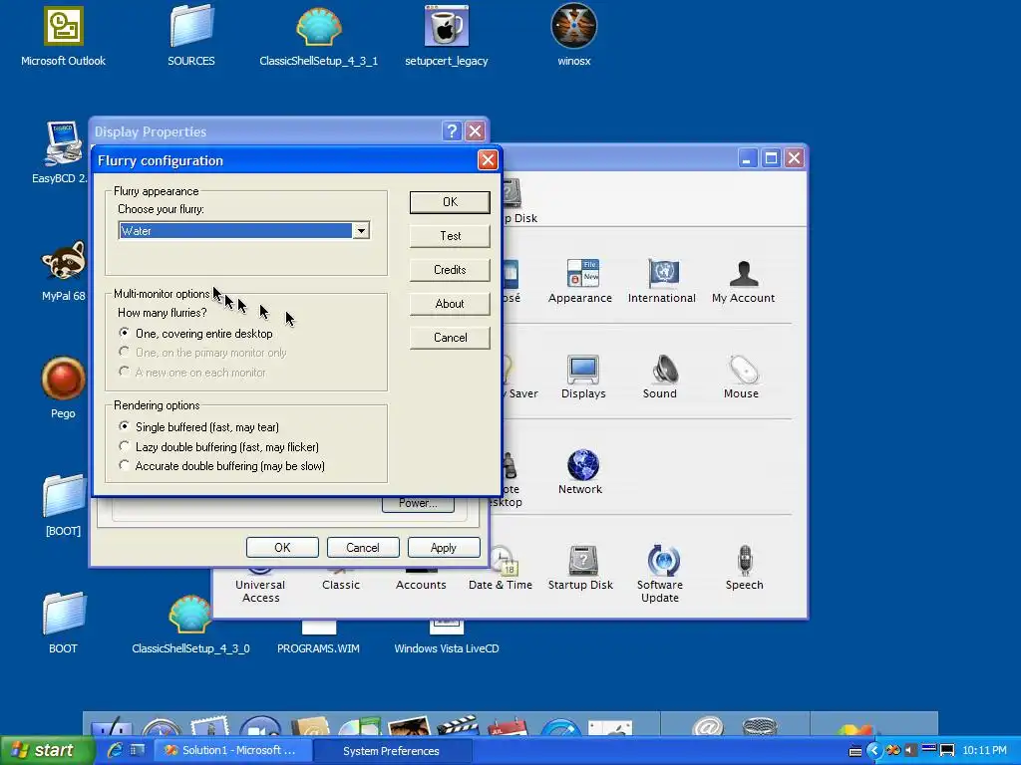
Task: Switch to Solution1 - Microsoft taskbar item
Action: click(x=232, y=751)
